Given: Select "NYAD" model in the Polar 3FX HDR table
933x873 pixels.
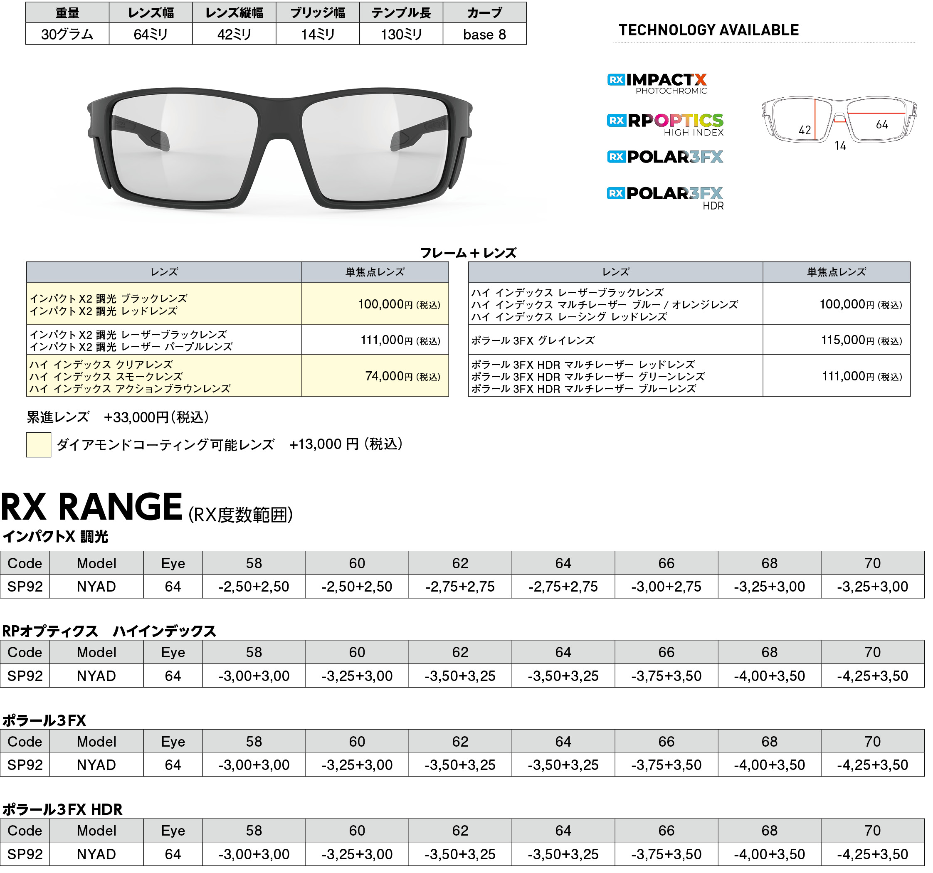Looking at the screenshot, I should click(x=96, y=854).
